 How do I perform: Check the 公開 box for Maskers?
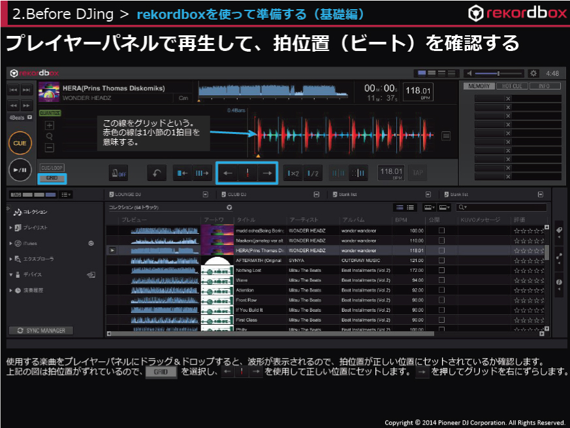[441, 240]
